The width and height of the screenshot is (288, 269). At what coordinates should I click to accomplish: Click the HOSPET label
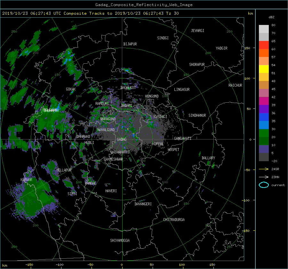173,150
